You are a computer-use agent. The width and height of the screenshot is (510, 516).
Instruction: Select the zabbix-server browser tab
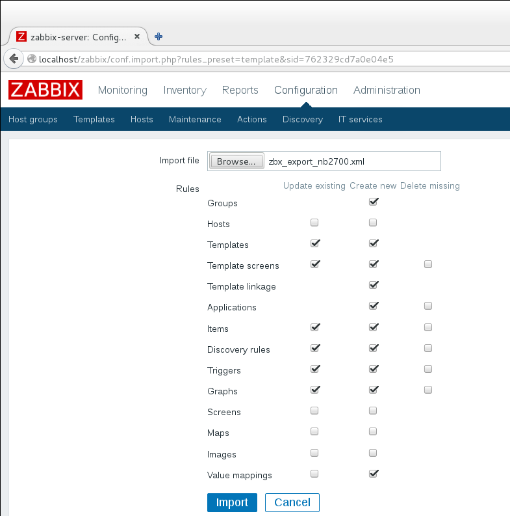pyautogui.click(x=77, y=37)
